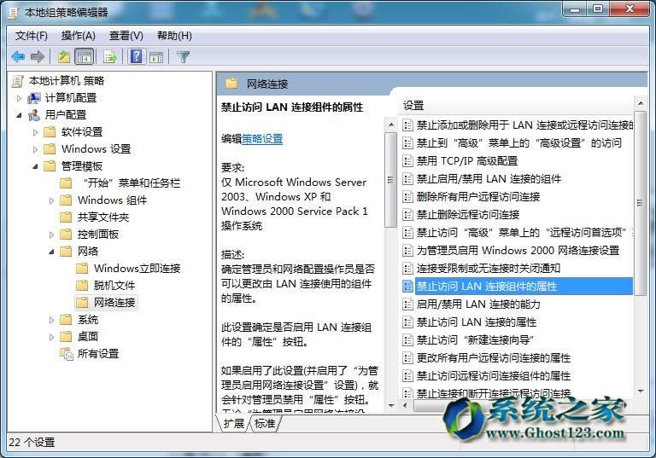656x458 pixels.
Task: Click the policy icon beside 启用/禁用 LAN 连接的能力
Action: [x=407, y=304]
